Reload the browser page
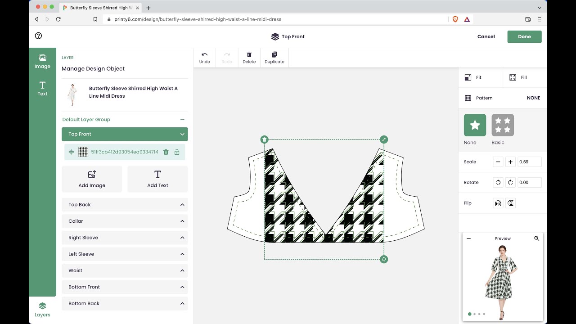 click(x=58, y=19)
